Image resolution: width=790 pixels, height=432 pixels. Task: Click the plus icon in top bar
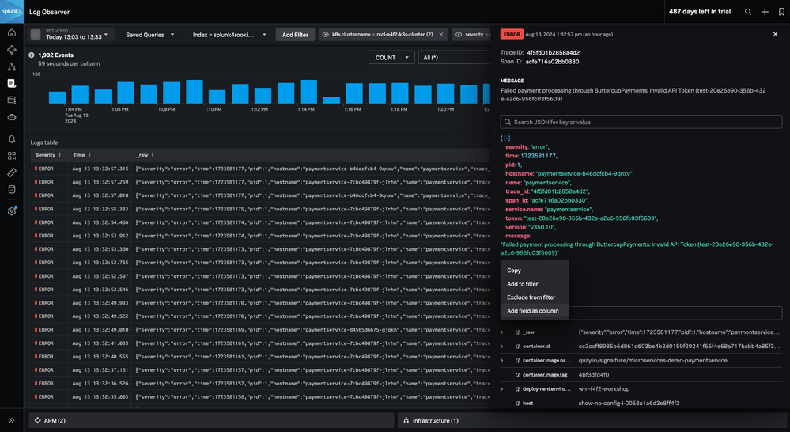point(765,12)
